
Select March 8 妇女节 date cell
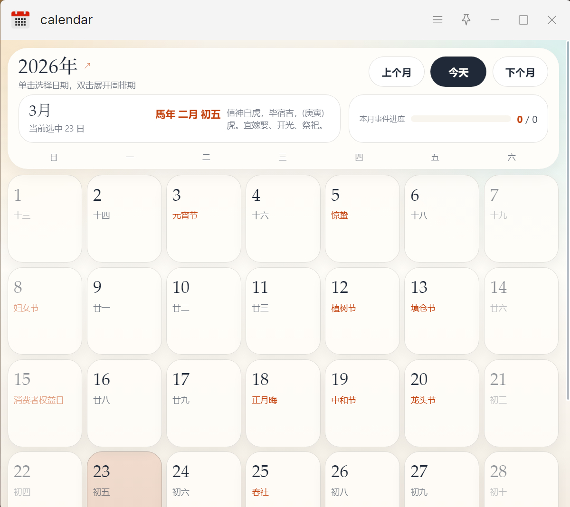[x=45, y=310]
